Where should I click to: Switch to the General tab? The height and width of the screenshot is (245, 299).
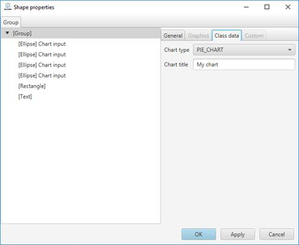click(173, 36)
